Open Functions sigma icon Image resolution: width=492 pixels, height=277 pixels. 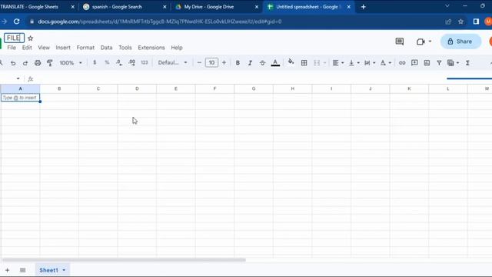coord(467,63)
